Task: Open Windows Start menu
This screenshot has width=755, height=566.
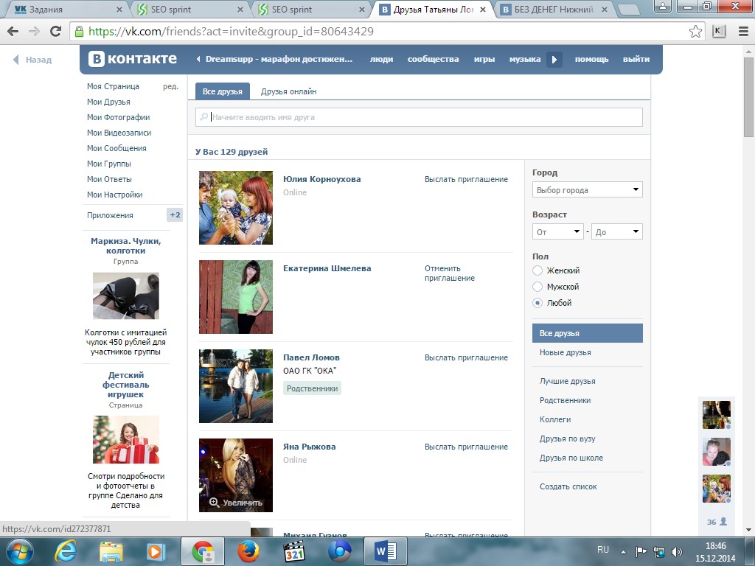Action: 18,551
